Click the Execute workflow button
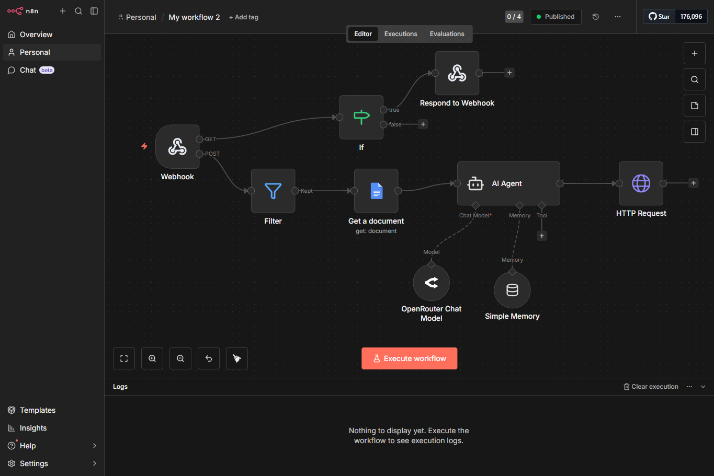Image resolution: width=714 pixels, height=476 pixels. click(409, 358)
